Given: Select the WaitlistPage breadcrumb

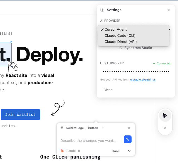Looking at the screenshot, I should [x=74, y=128].
